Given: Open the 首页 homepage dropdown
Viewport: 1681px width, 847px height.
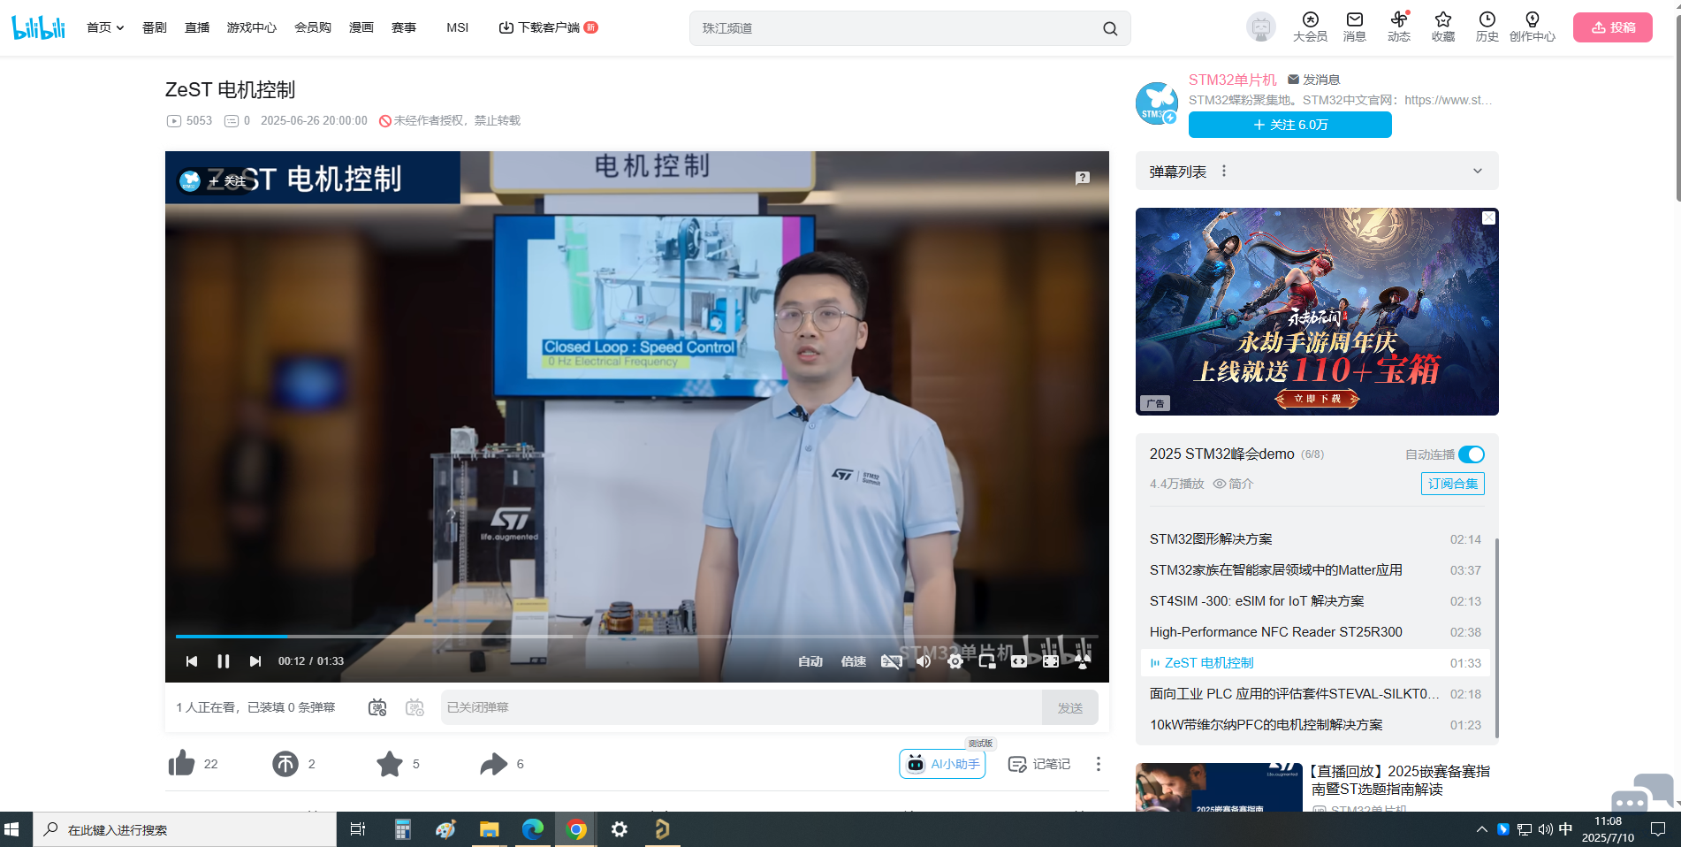Looking at the screenshot, I should [x=105, y=27].
